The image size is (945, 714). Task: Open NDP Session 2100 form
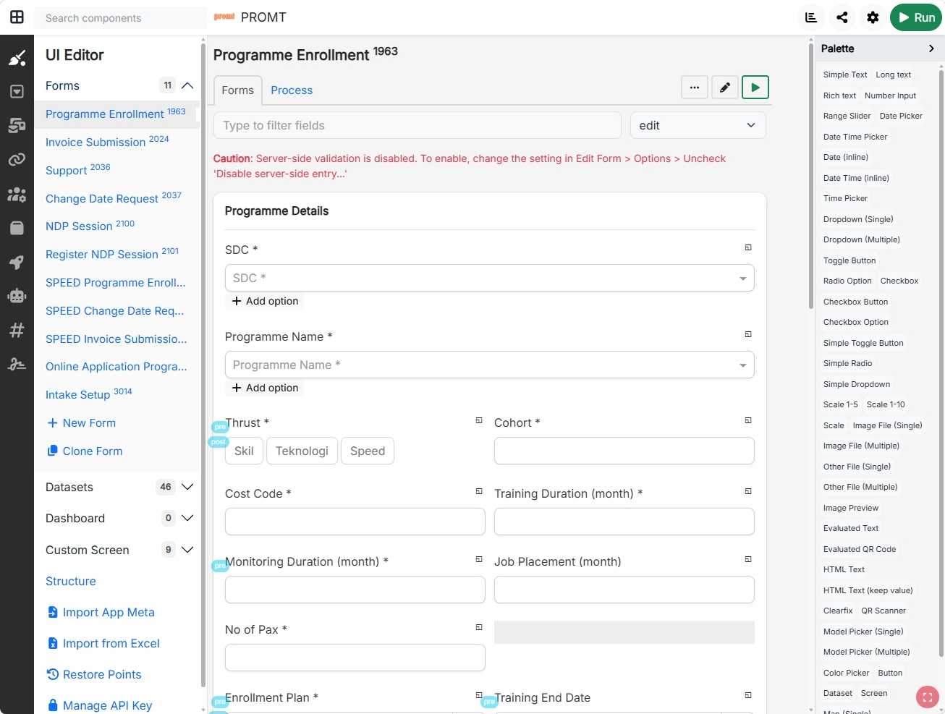[90, 226]
